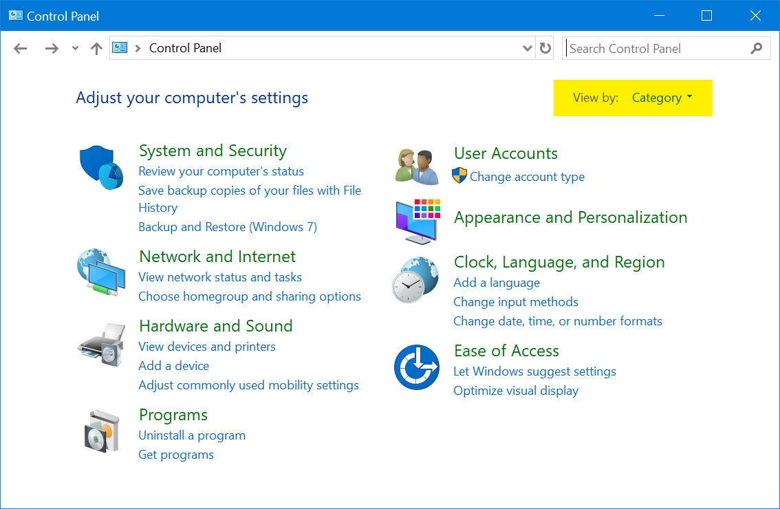
Task: Click the Refresh button beside the address bar
Action: [544, 48]
